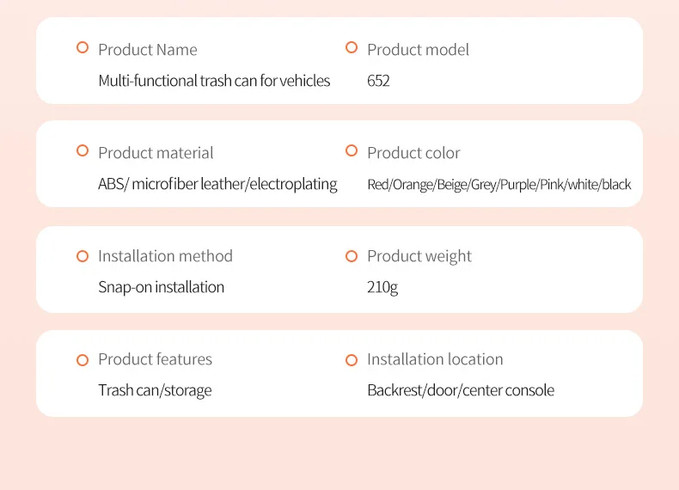The image size is (679, 490).
Task: Select the circle icon by Installation method
Action: (x=83, y=256)
